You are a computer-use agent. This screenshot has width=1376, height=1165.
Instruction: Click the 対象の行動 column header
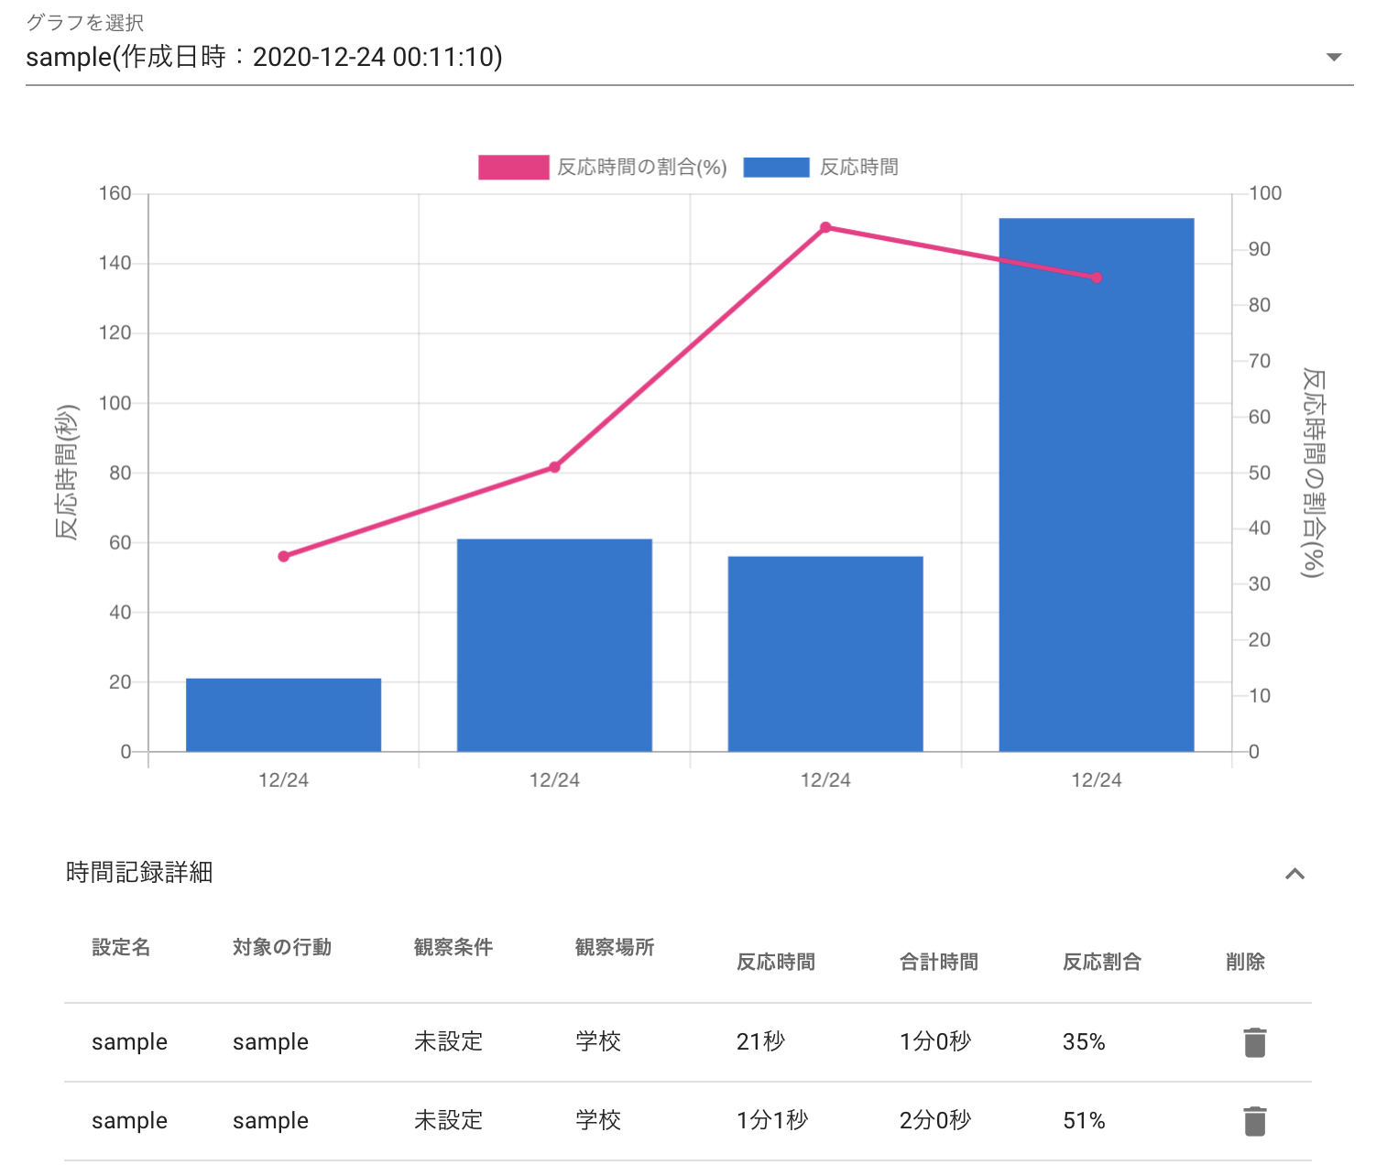click(x=282, y=947)
